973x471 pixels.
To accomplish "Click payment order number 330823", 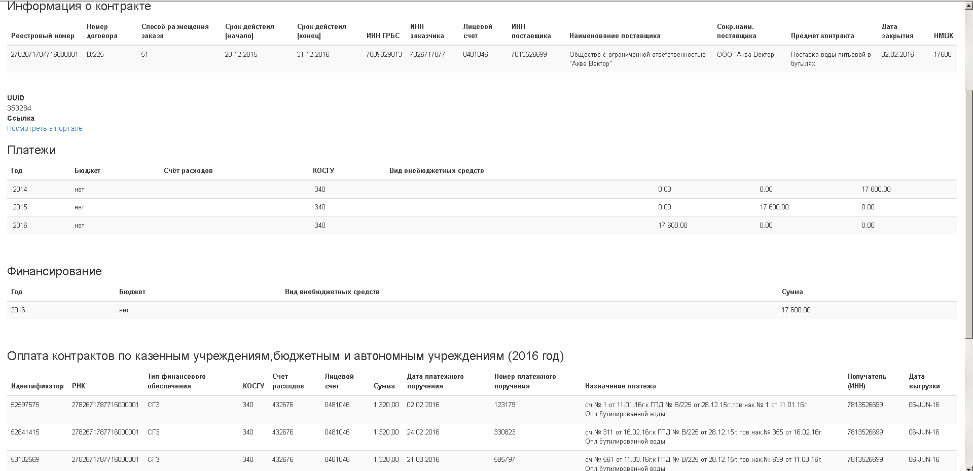I will coord(504,432).
